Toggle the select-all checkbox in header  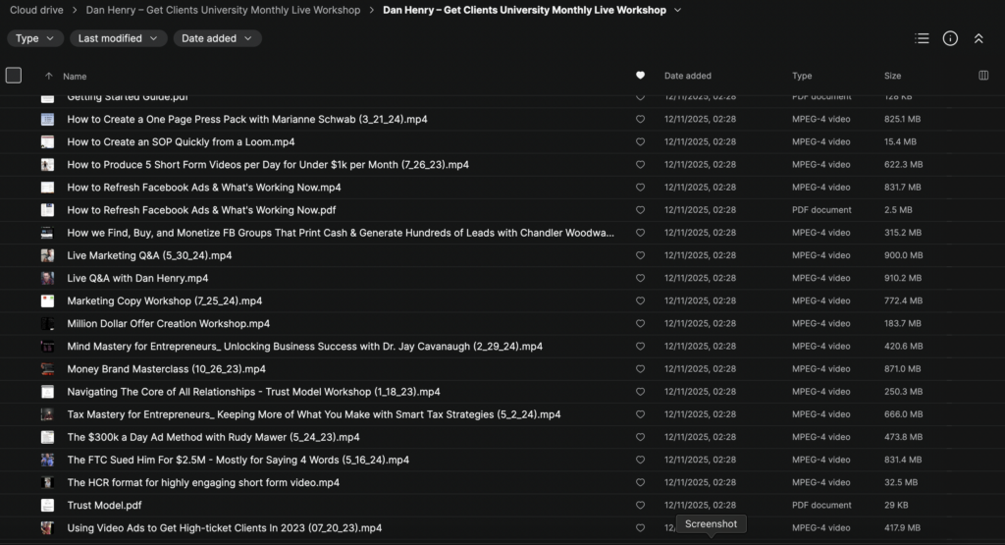[x=14, y=76]
